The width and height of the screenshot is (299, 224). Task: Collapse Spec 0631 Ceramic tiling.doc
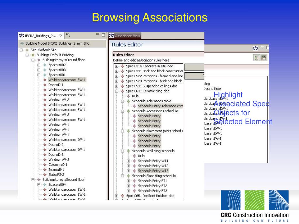117,91
